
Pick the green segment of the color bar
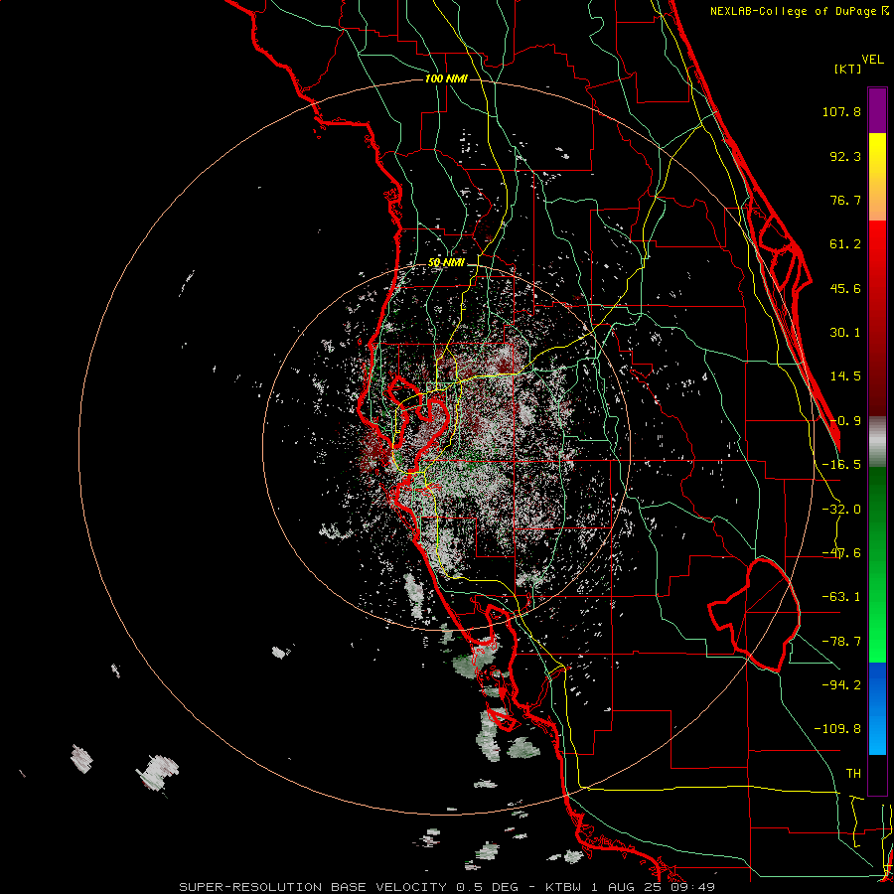pos(877,564)
